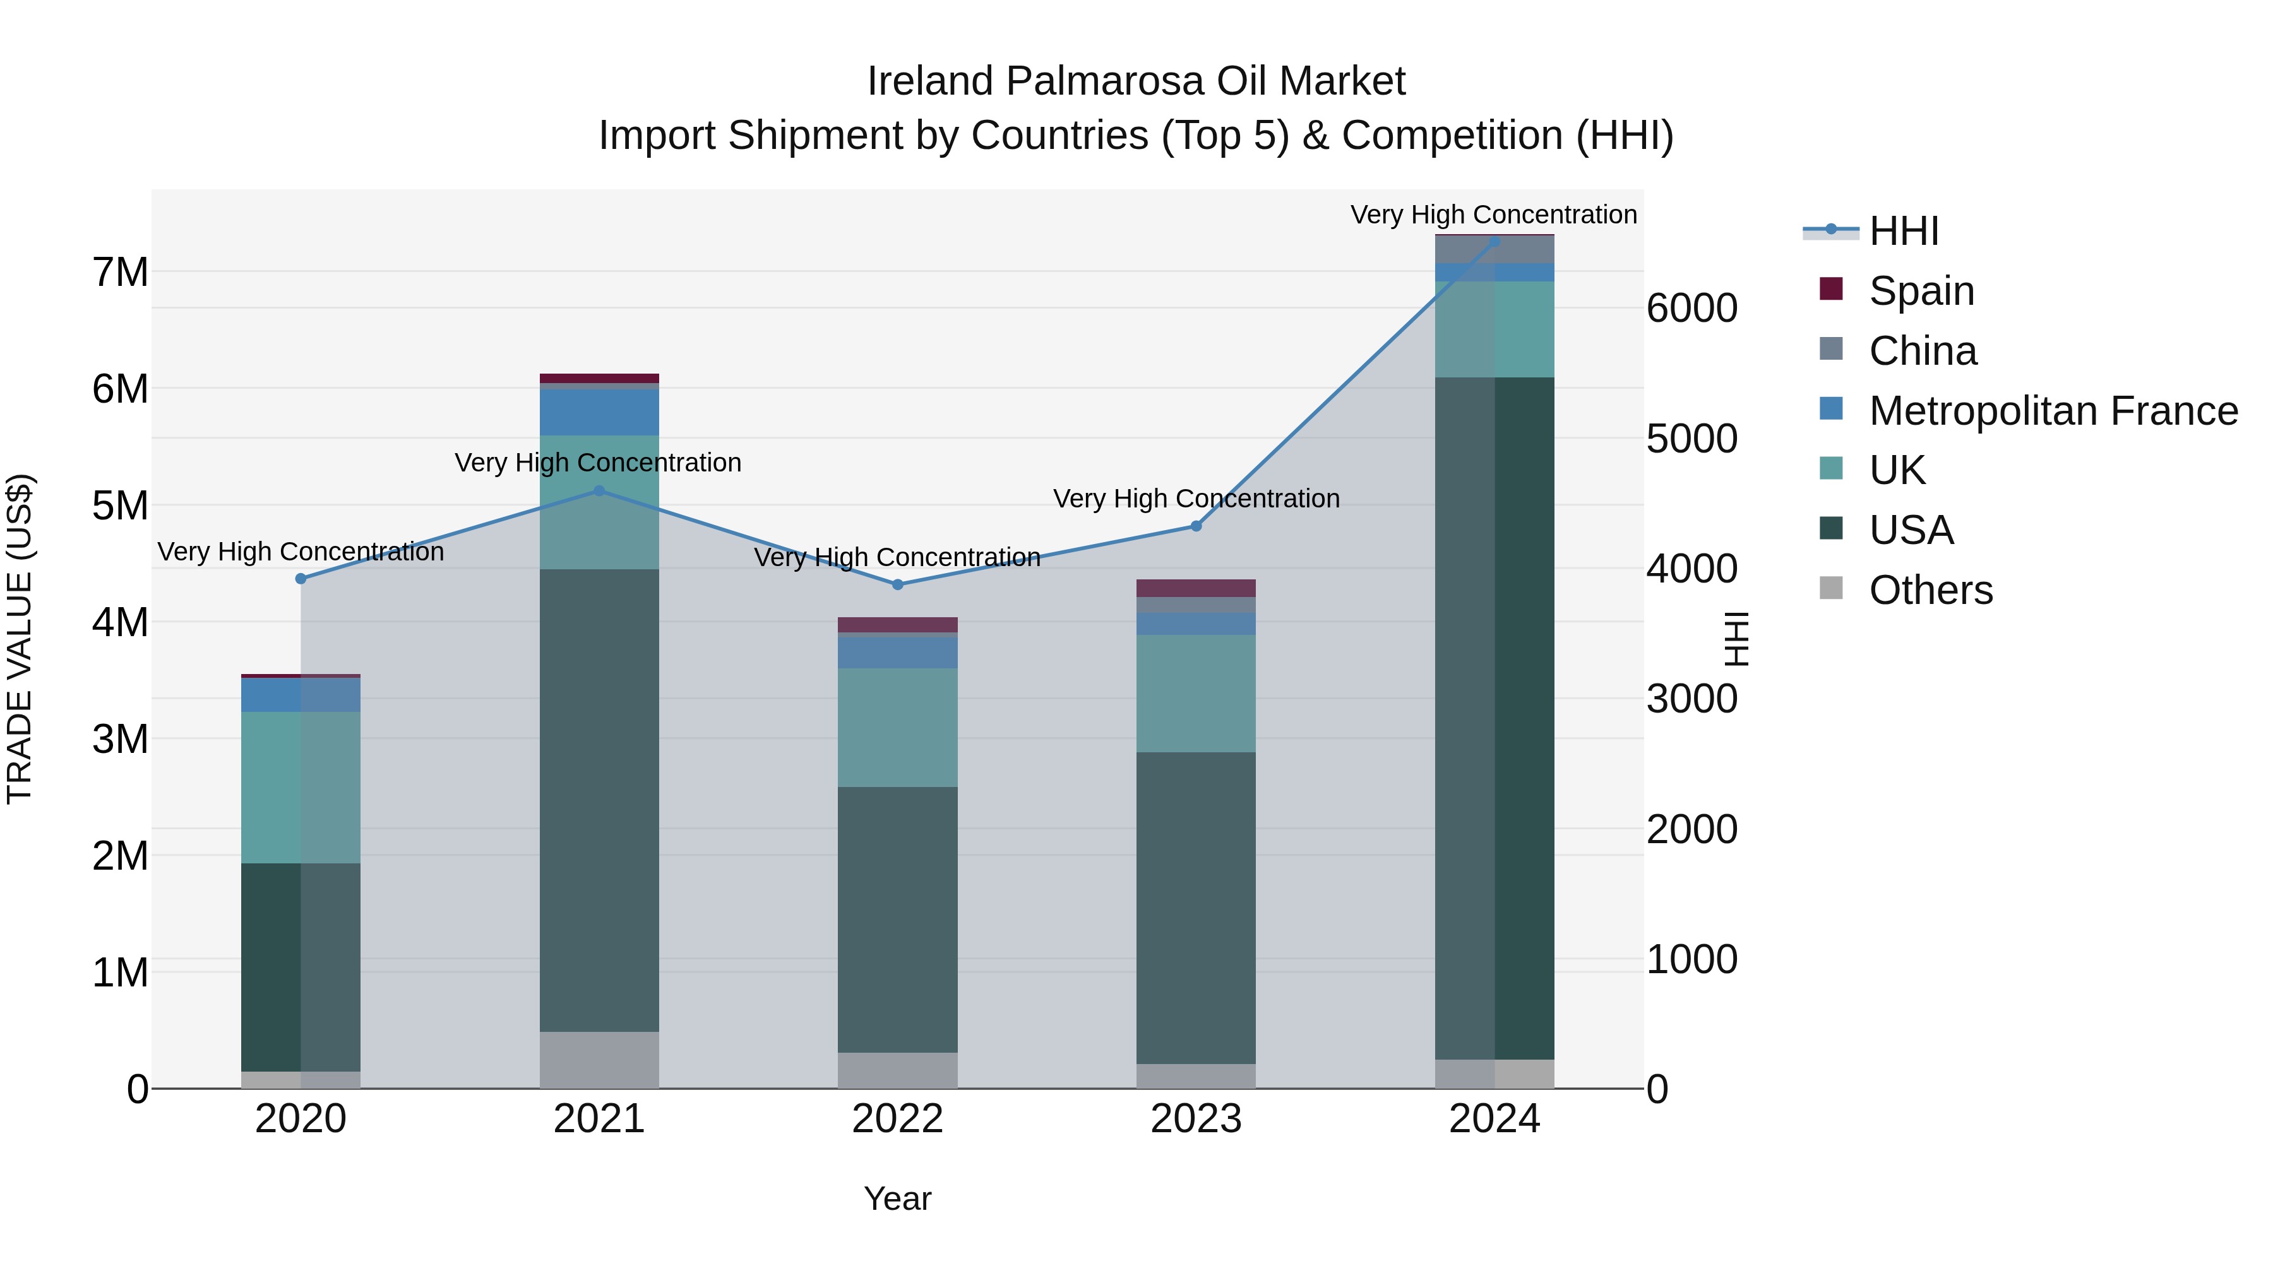Click 'Very High Concentration' label above 2021
Image resolution: width=2273 pixels, height=1278 pixels.
point(599,462)
